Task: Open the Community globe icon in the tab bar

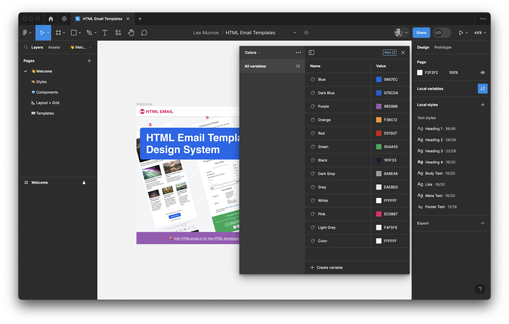Action: [x=64, y=19]
